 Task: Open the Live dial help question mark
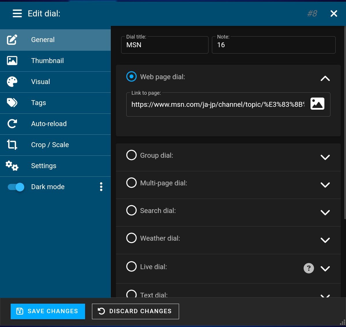(309, 268)
